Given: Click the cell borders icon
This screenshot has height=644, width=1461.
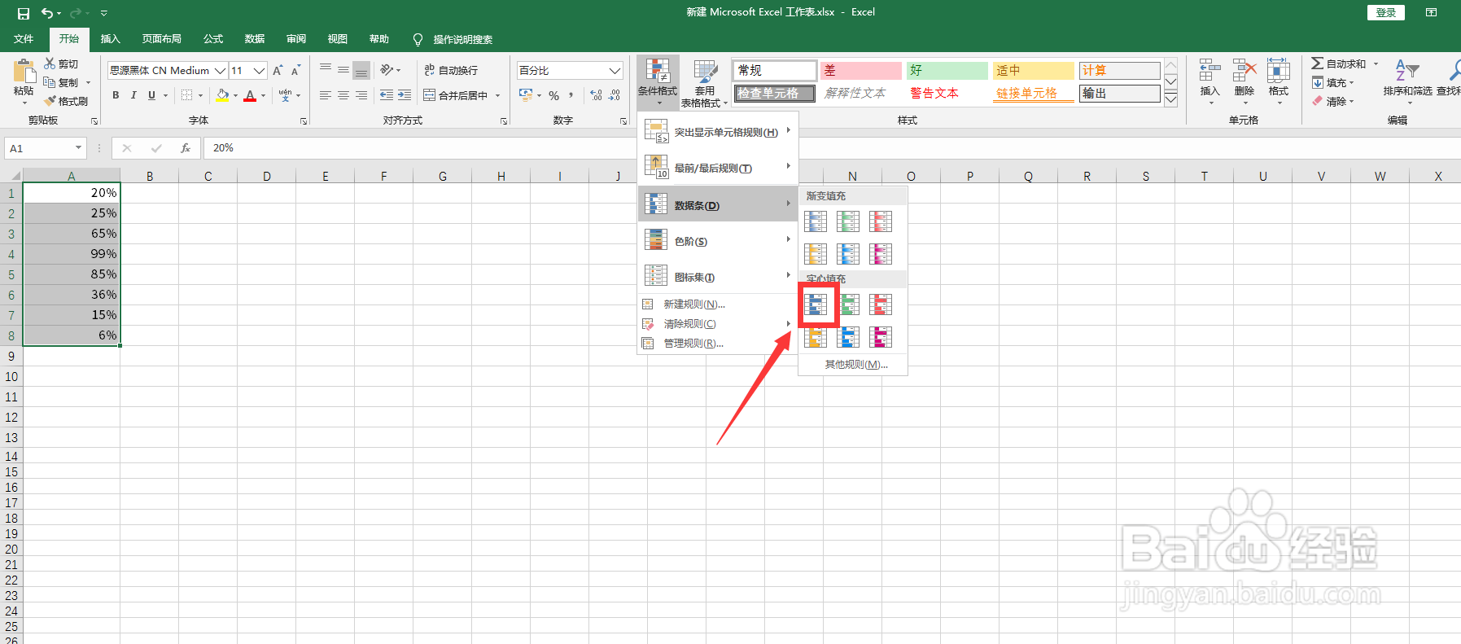Looking at the screenshot, I should click(187, 95).
